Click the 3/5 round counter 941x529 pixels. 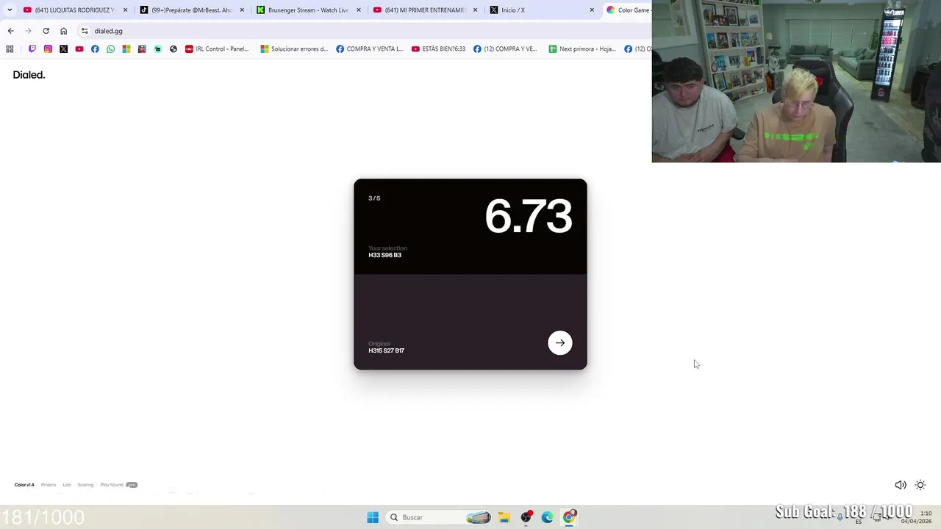(x=374, y=198)
